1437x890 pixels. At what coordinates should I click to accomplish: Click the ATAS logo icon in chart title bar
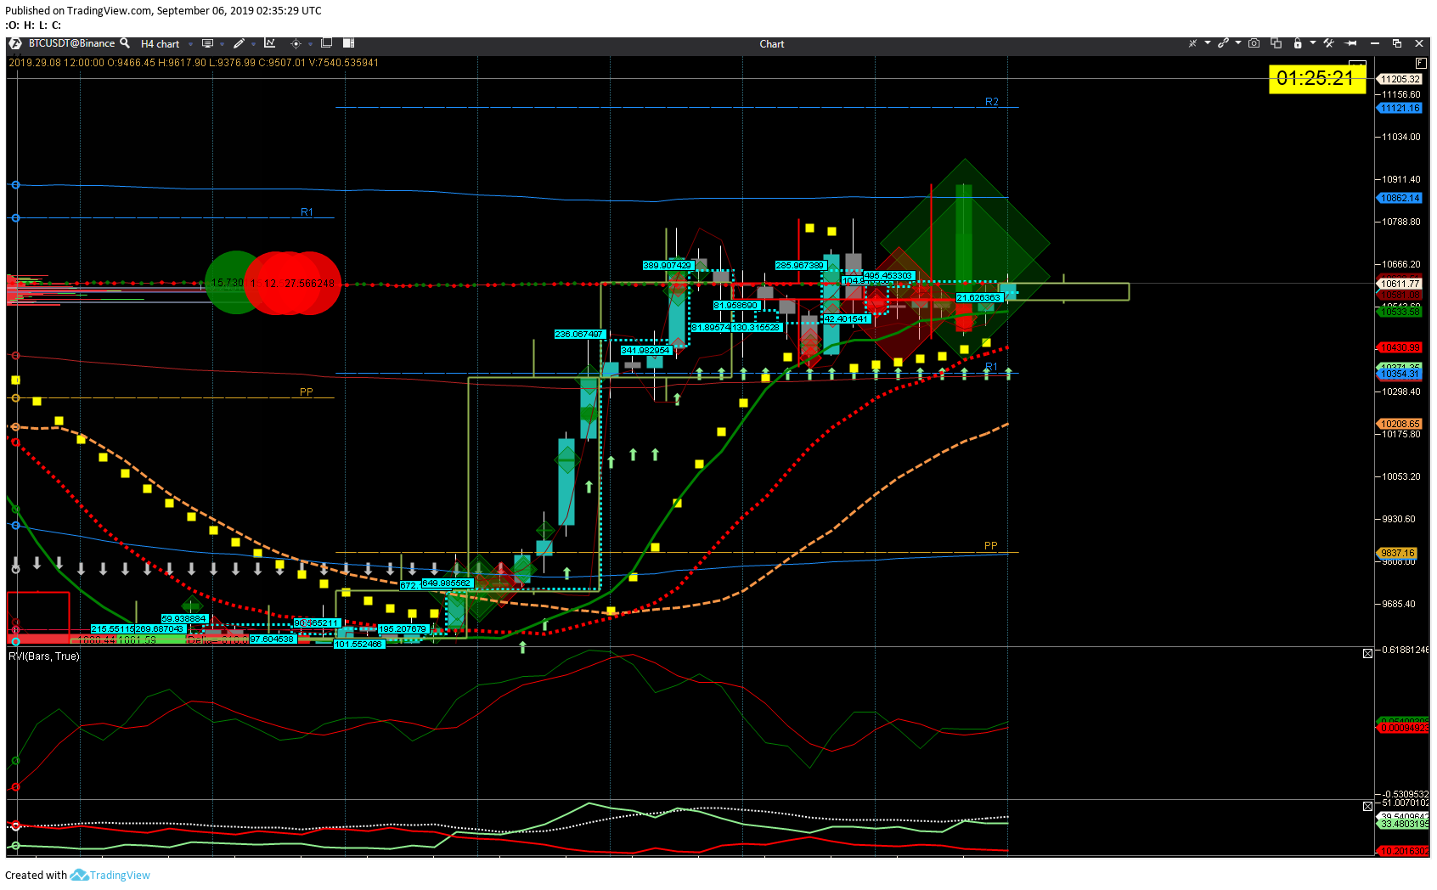pyautogui.click(x=14, y=43)
